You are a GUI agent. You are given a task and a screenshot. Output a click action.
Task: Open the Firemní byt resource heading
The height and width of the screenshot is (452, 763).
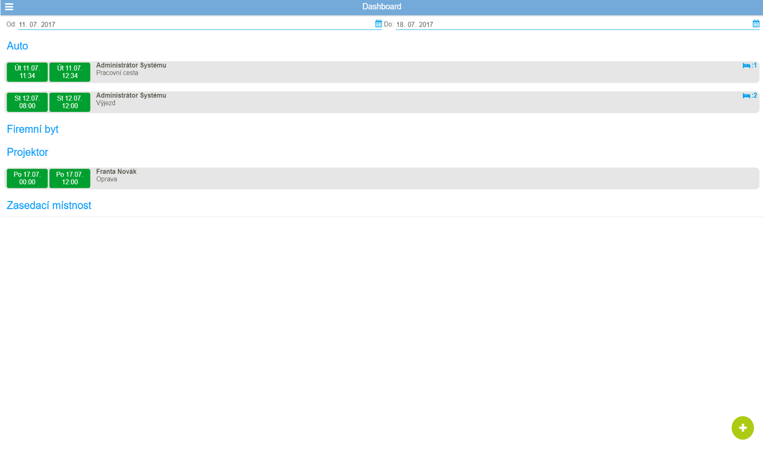pos(32,129)
